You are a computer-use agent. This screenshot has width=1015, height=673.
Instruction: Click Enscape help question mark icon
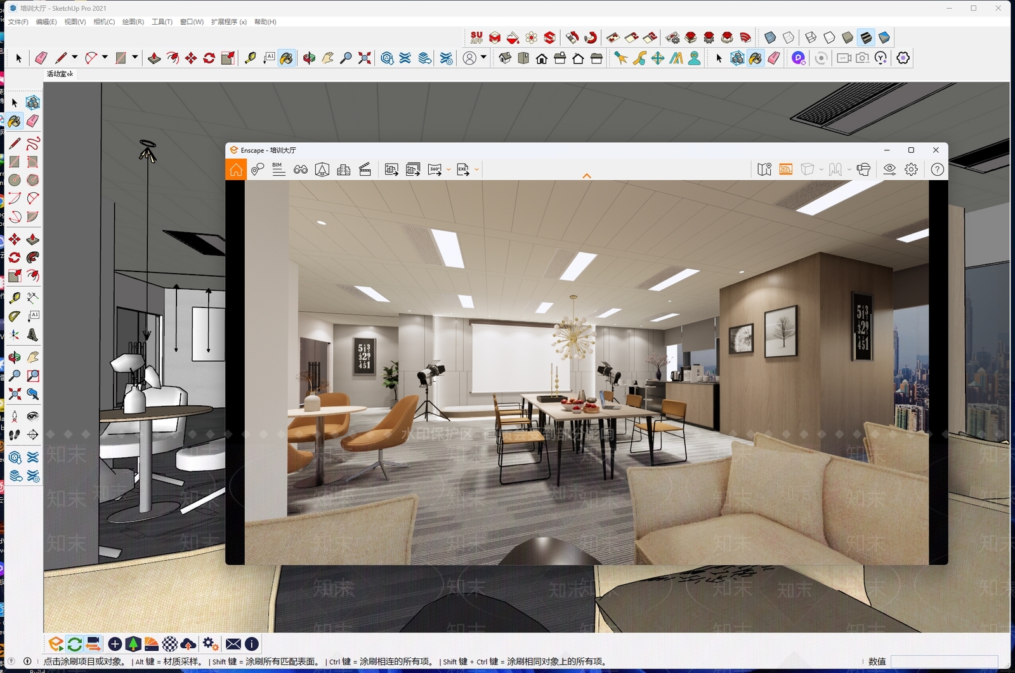click(x=937, y=169)
